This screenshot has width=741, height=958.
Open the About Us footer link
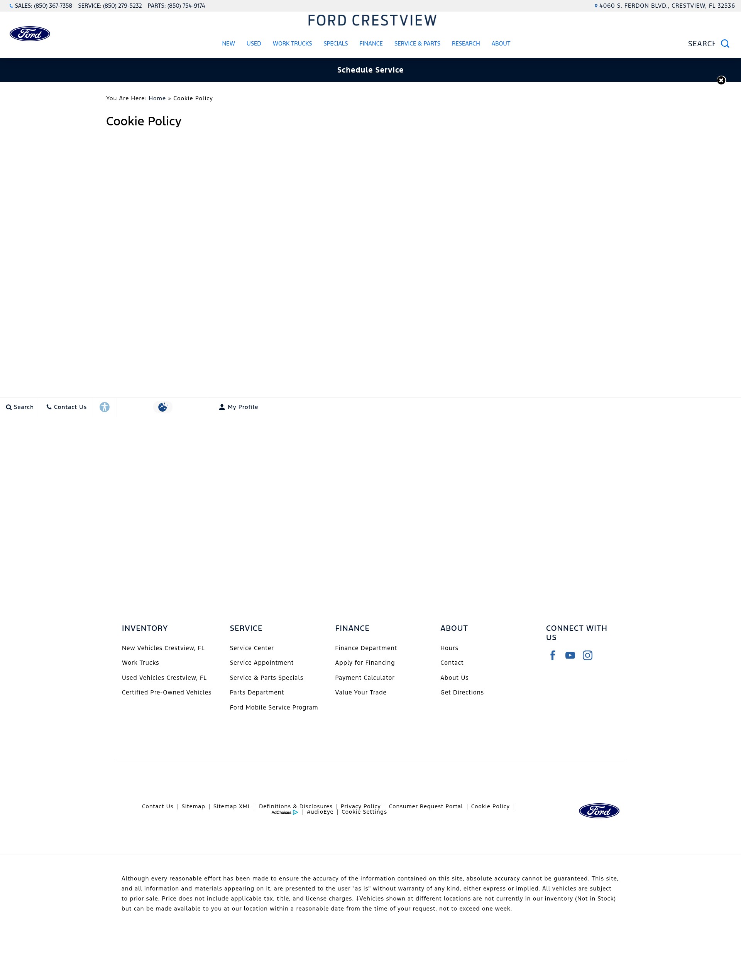pyautogui.click(x=455, y=678)
